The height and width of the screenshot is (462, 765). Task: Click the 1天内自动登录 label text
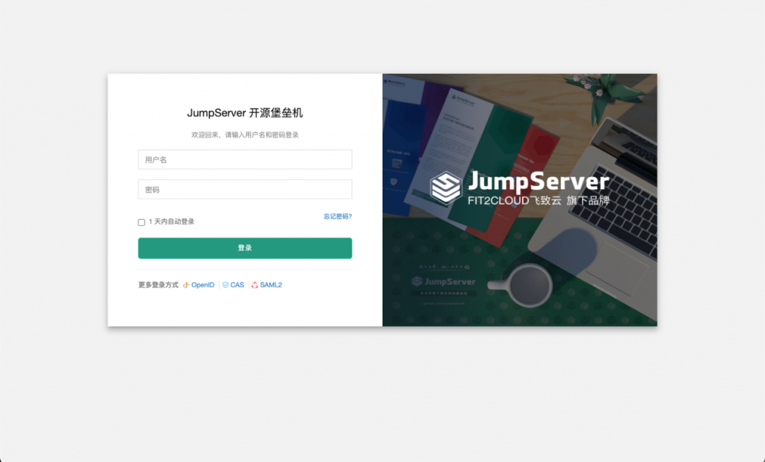point(171,222)
